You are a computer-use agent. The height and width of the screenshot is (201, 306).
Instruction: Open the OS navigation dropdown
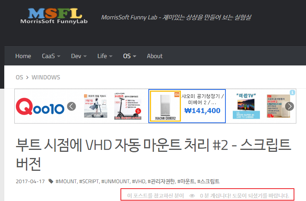click(130, 56)
